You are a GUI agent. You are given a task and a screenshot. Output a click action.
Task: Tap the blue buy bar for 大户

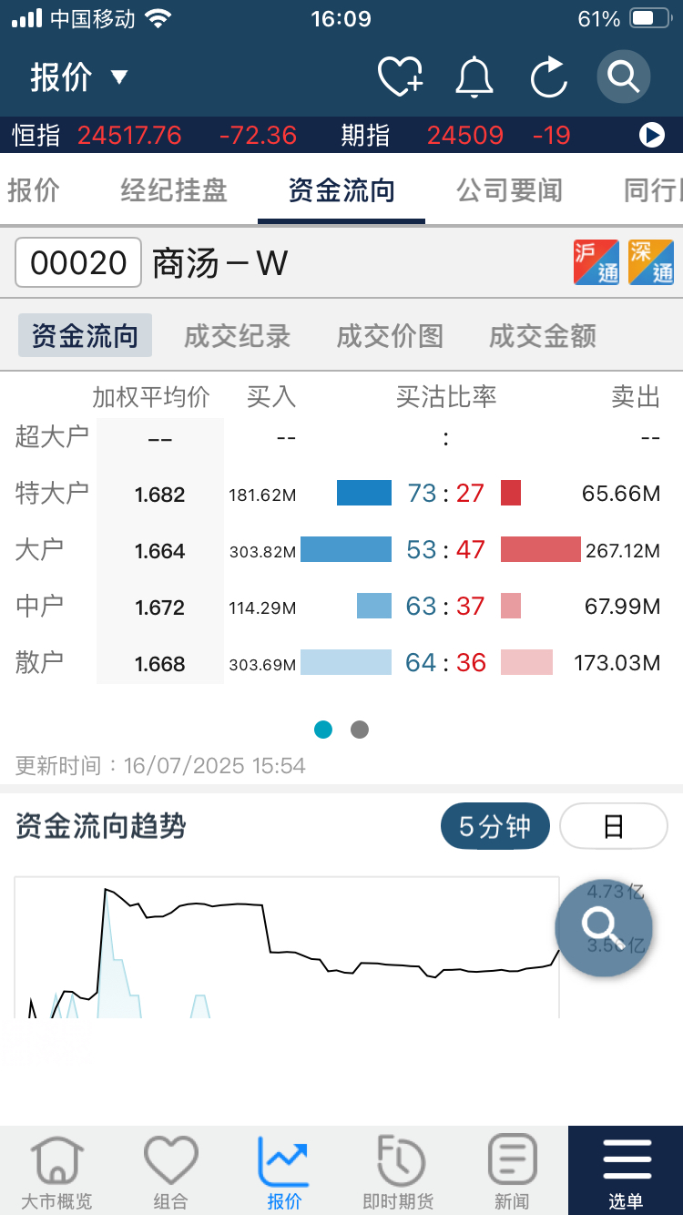click(346, 549)
